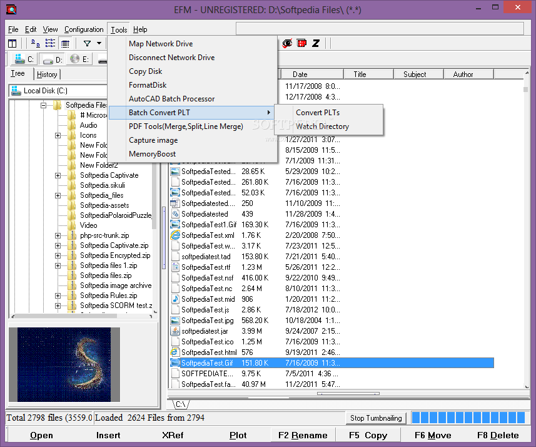The width and height of the screenshot is (536, 447).
Task: Click the red grid toolbar icon
Action: (x=302, y=43)
